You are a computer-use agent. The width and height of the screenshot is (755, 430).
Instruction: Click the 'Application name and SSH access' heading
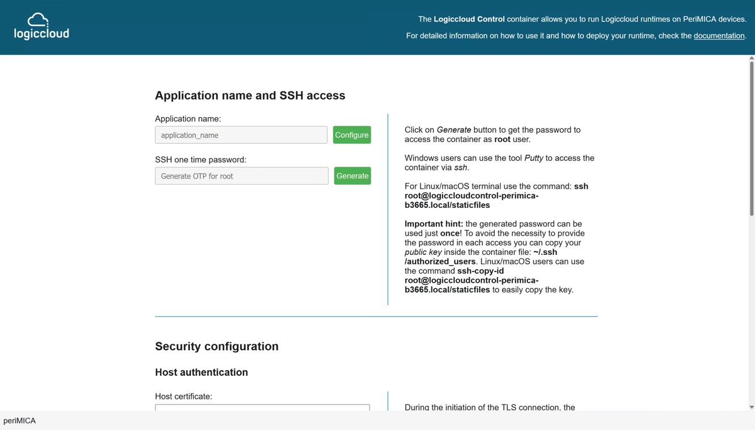(250, 95)
